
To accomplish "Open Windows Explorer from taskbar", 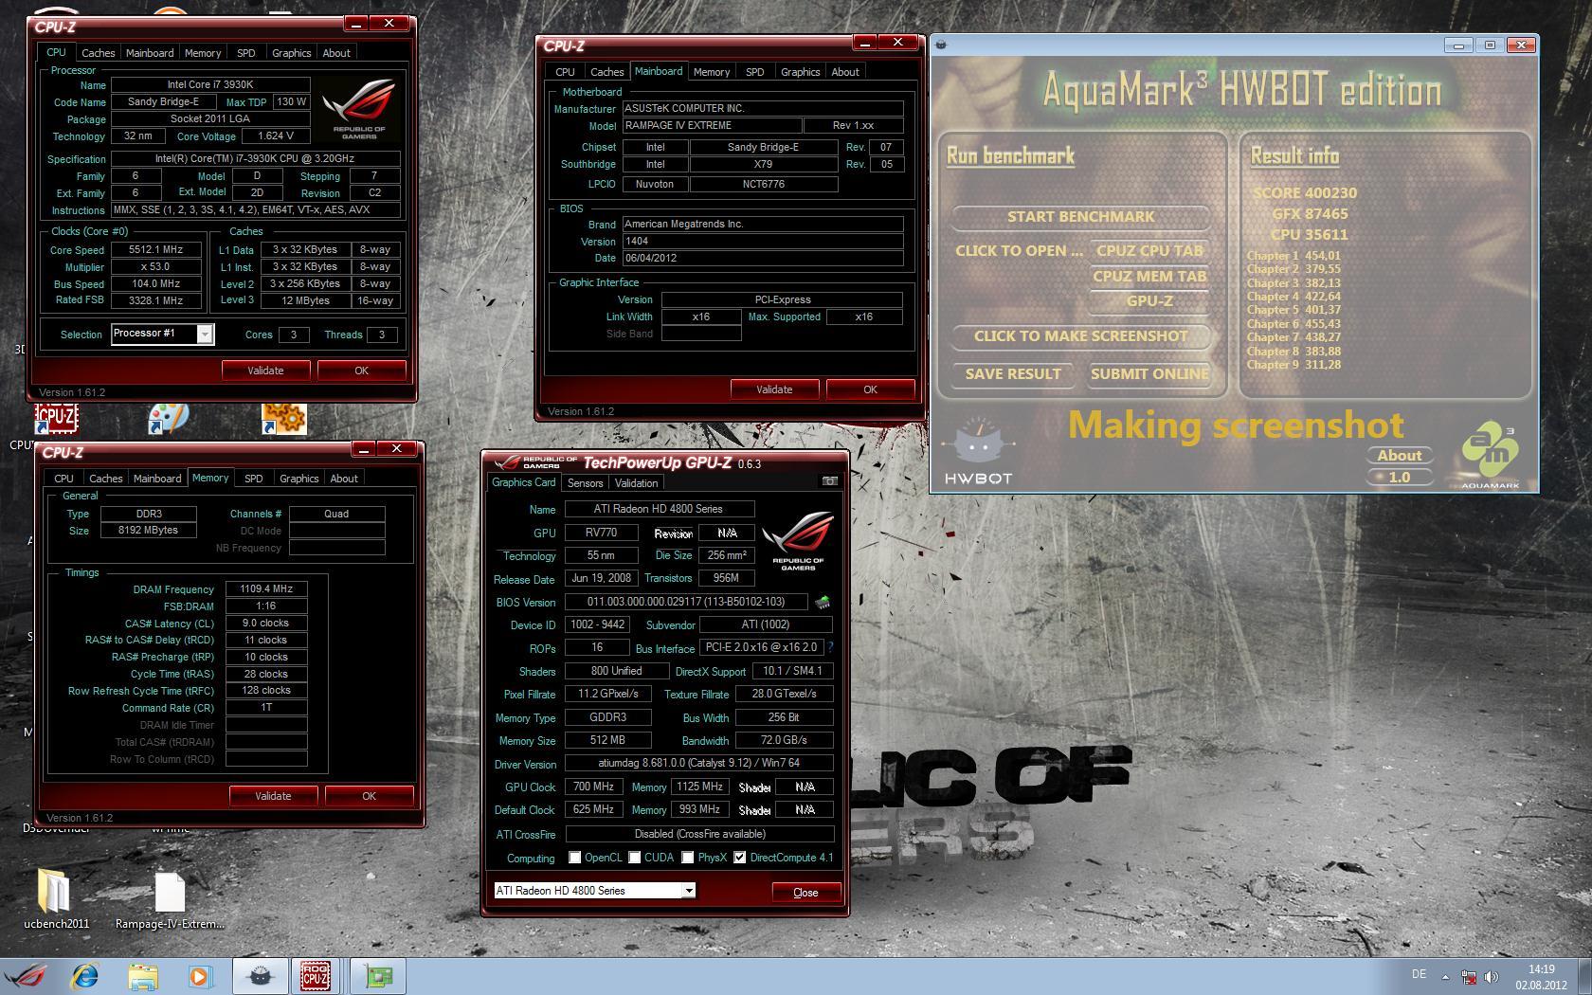I will click(143, 976).
